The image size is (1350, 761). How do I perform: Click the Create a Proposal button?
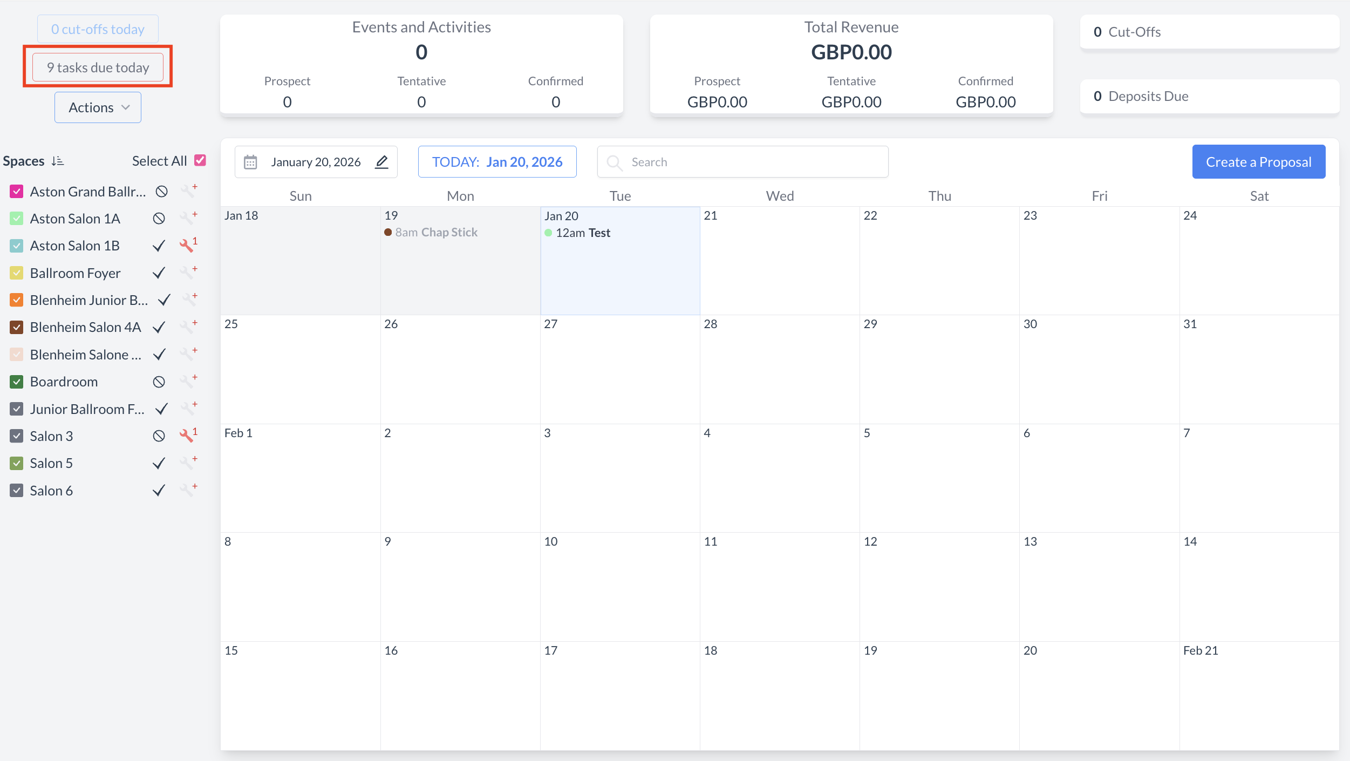click(1258, 162)
